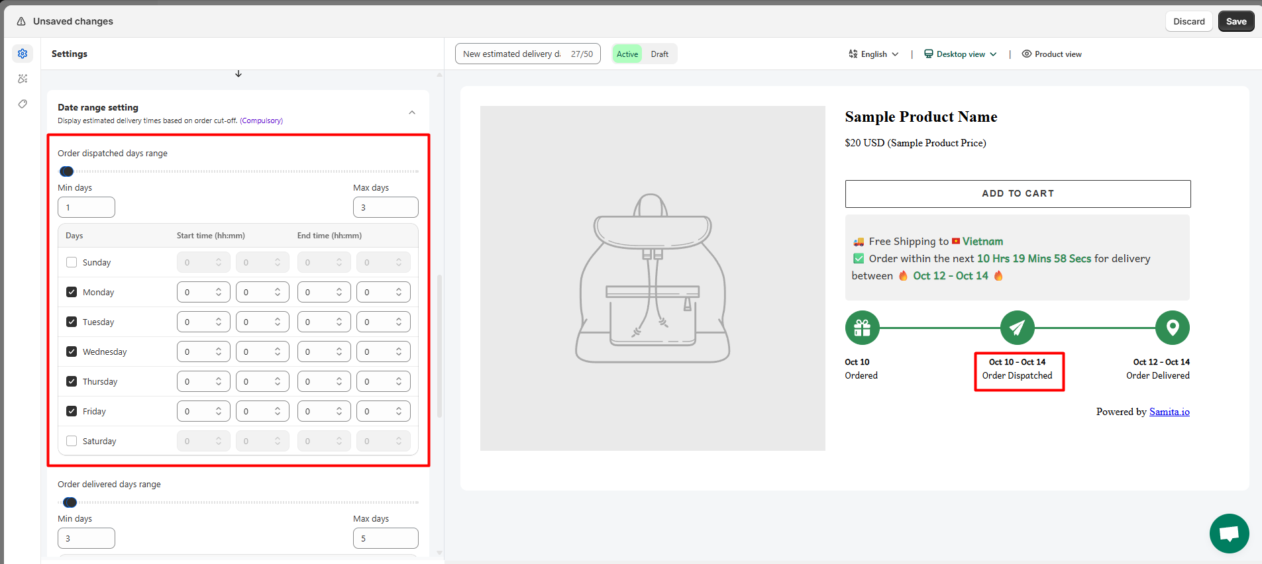Click the eye icon for Product view

pyautogui.click(x=1026, y=54)
